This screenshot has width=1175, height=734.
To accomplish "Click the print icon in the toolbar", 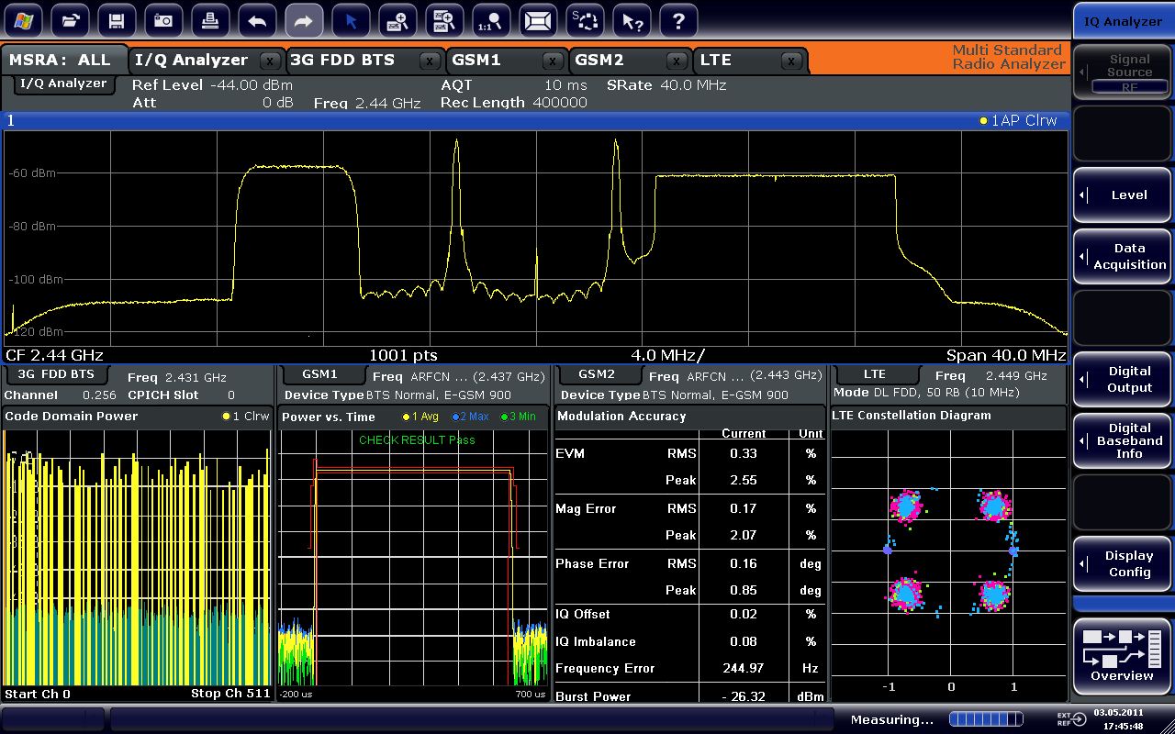I will click(210, 20).
